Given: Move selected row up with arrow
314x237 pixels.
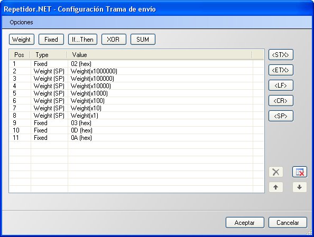Looking at the screenshot, I should (x=276, y=187).
